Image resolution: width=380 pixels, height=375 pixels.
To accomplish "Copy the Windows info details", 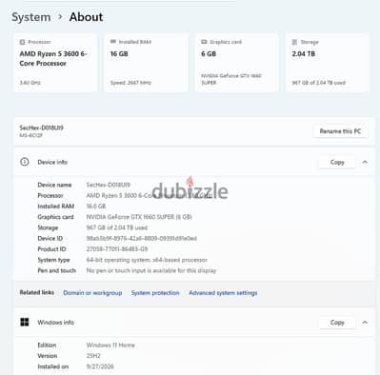I will (337, 323).
